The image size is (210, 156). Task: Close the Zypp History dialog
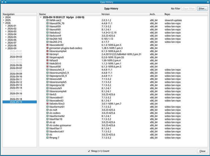tap(203, 151)
